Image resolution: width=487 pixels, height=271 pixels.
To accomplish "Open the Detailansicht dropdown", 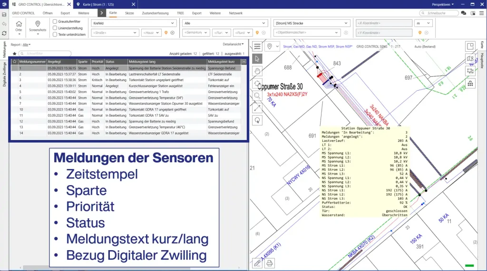I will [233, 44].
